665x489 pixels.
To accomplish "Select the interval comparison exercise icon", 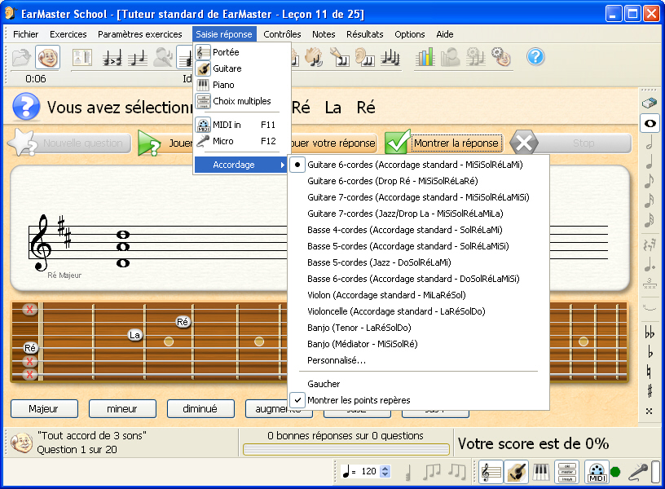I will pos(112,57).
